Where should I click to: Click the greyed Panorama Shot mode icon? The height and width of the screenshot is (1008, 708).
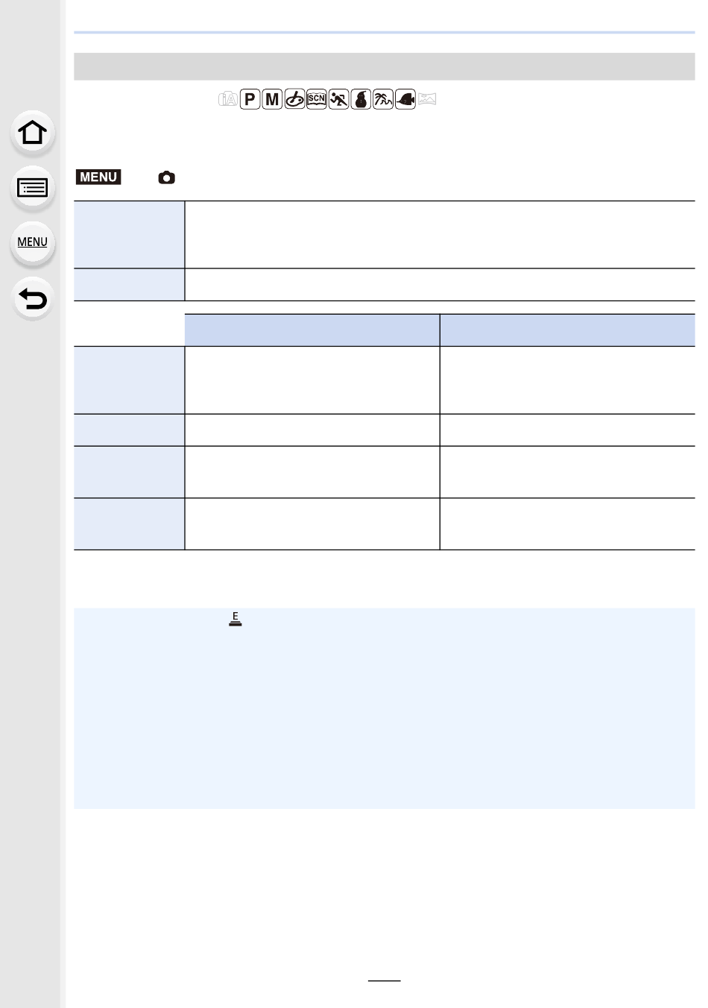click(427, 99)
